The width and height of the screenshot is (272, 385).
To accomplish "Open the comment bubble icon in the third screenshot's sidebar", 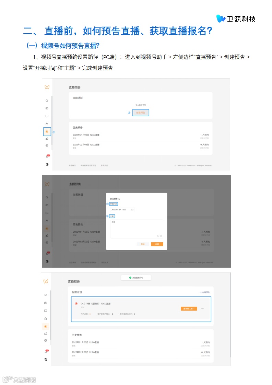I will (x=45, y=311).
